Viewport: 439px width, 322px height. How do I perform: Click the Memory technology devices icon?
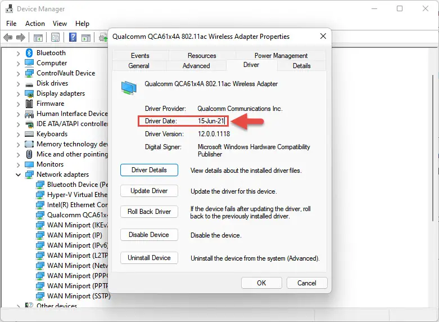29,144
